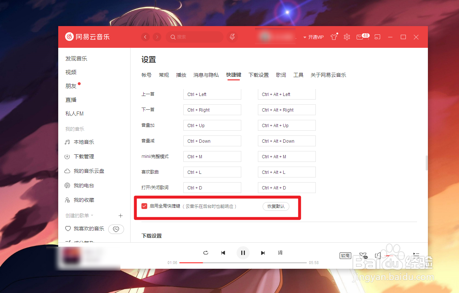Play the previous track
The height and width of the screenshot is (293, 459).
click(x=223, y=253)
